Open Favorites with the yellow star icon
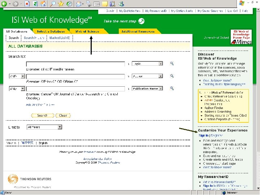This screenshot has height=195, width=260. pos(61,4)
